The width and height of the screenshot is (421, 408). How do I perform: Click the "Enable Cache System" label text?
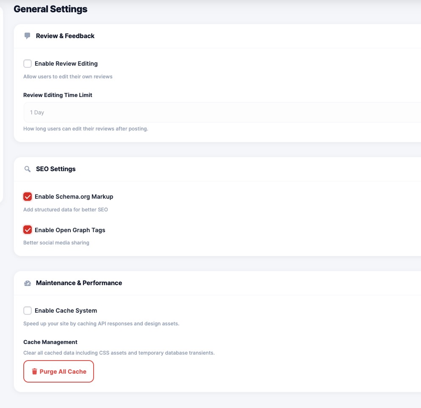[x=66, y=311]
